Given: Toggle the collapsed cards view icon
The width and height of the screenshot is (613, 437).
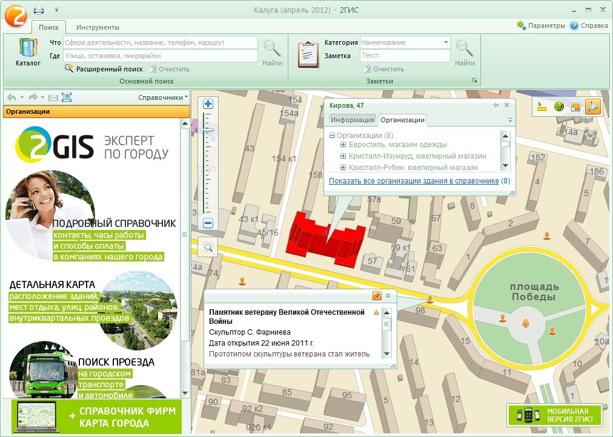Looking at the screenshot, I should (x=53, y=97).
